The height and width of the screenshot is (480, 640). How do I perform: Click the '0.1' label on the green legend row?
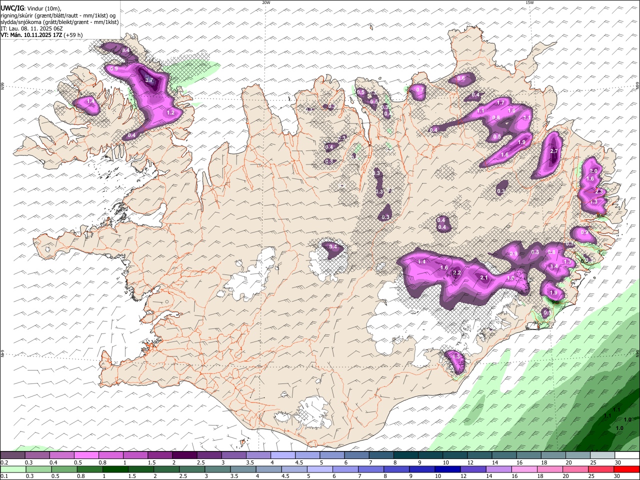click(4, 476)
